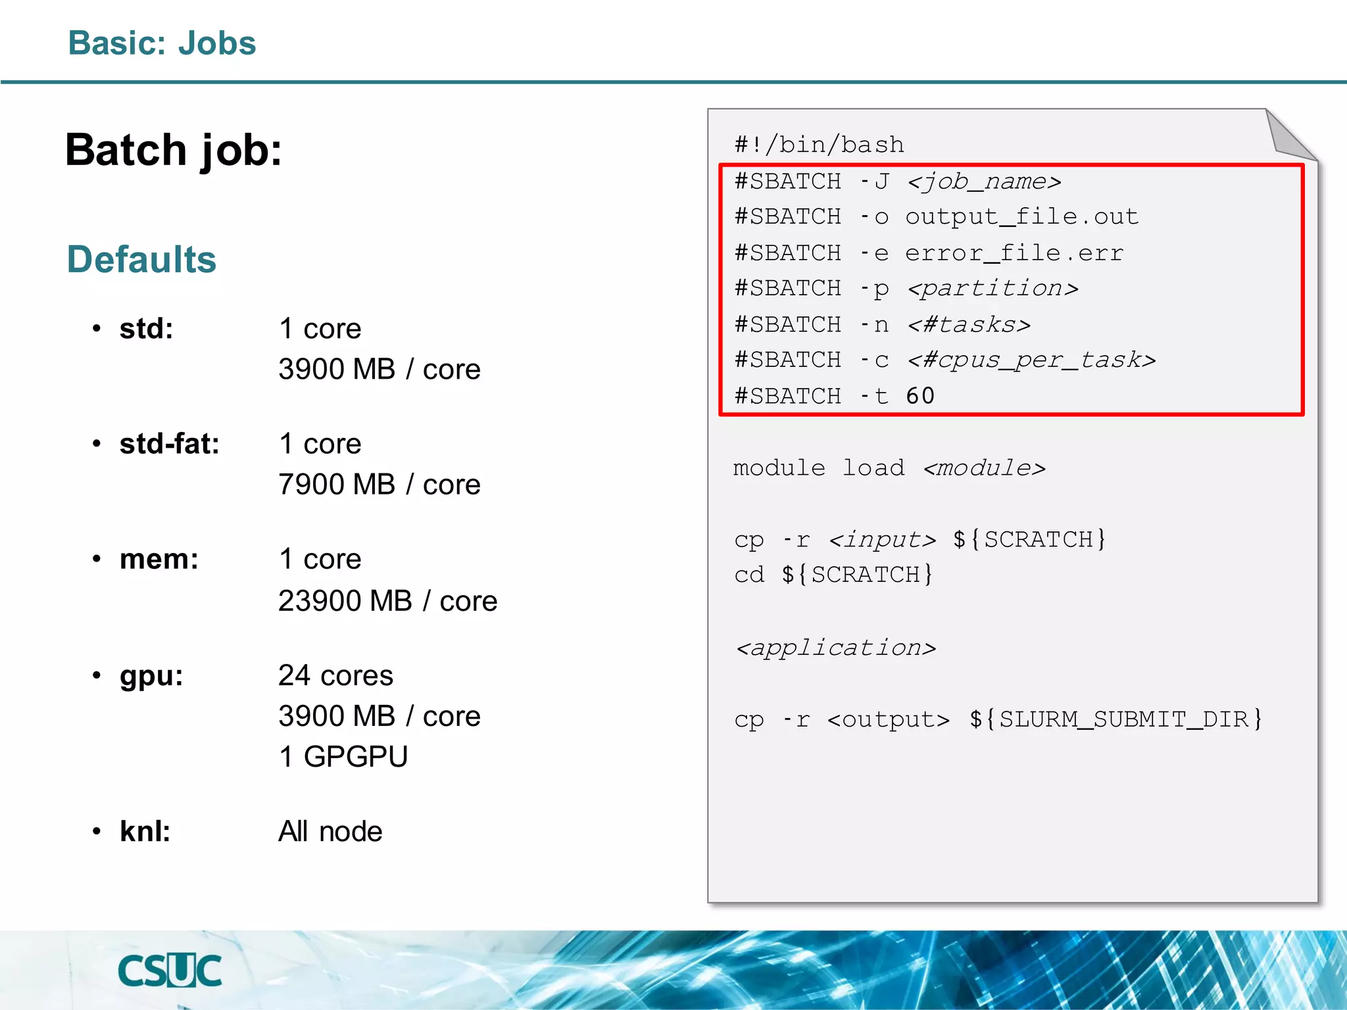This screenshot has width=1347, height=1010.
Task: Click the 'All node' text
Action: (330, 832)
